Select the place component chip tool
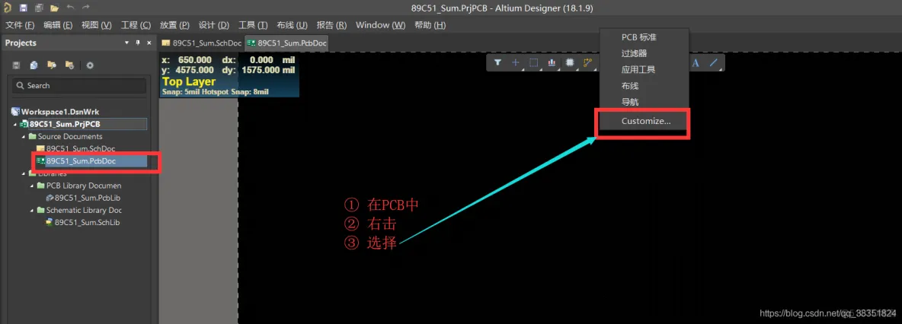The width and height of the screenshot is (902, 324). [570, 62]
